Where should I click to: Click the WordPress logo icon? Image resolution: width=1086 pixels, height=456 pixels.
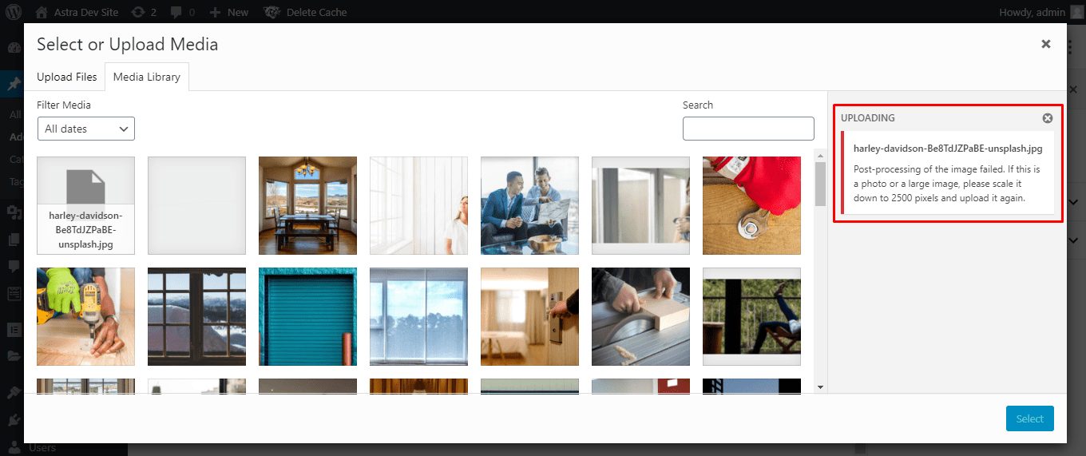pos(14,12)
